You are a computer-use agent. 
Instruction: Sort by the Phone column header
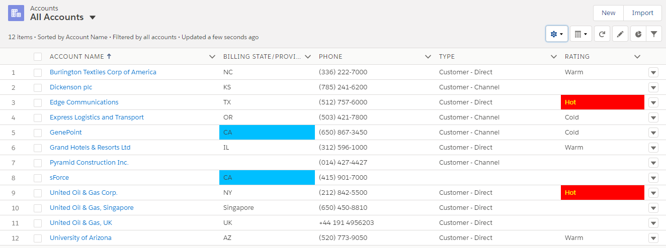(x=330, y=57)
